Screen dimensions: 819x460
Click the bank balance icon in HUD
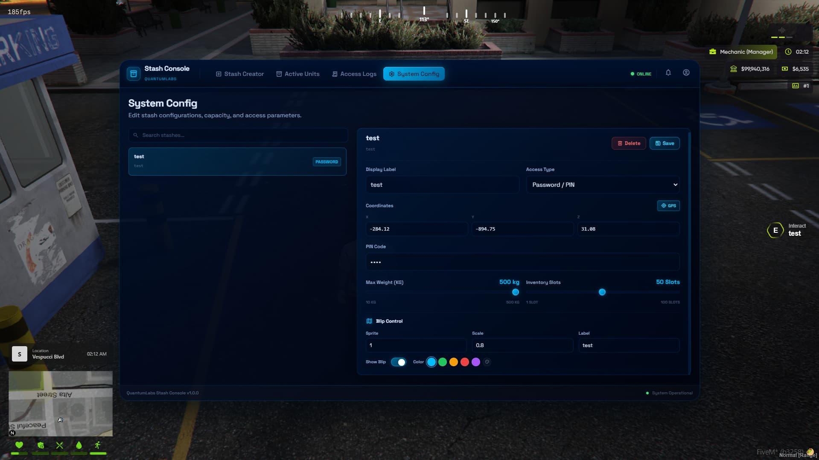(x=733, y=69)
